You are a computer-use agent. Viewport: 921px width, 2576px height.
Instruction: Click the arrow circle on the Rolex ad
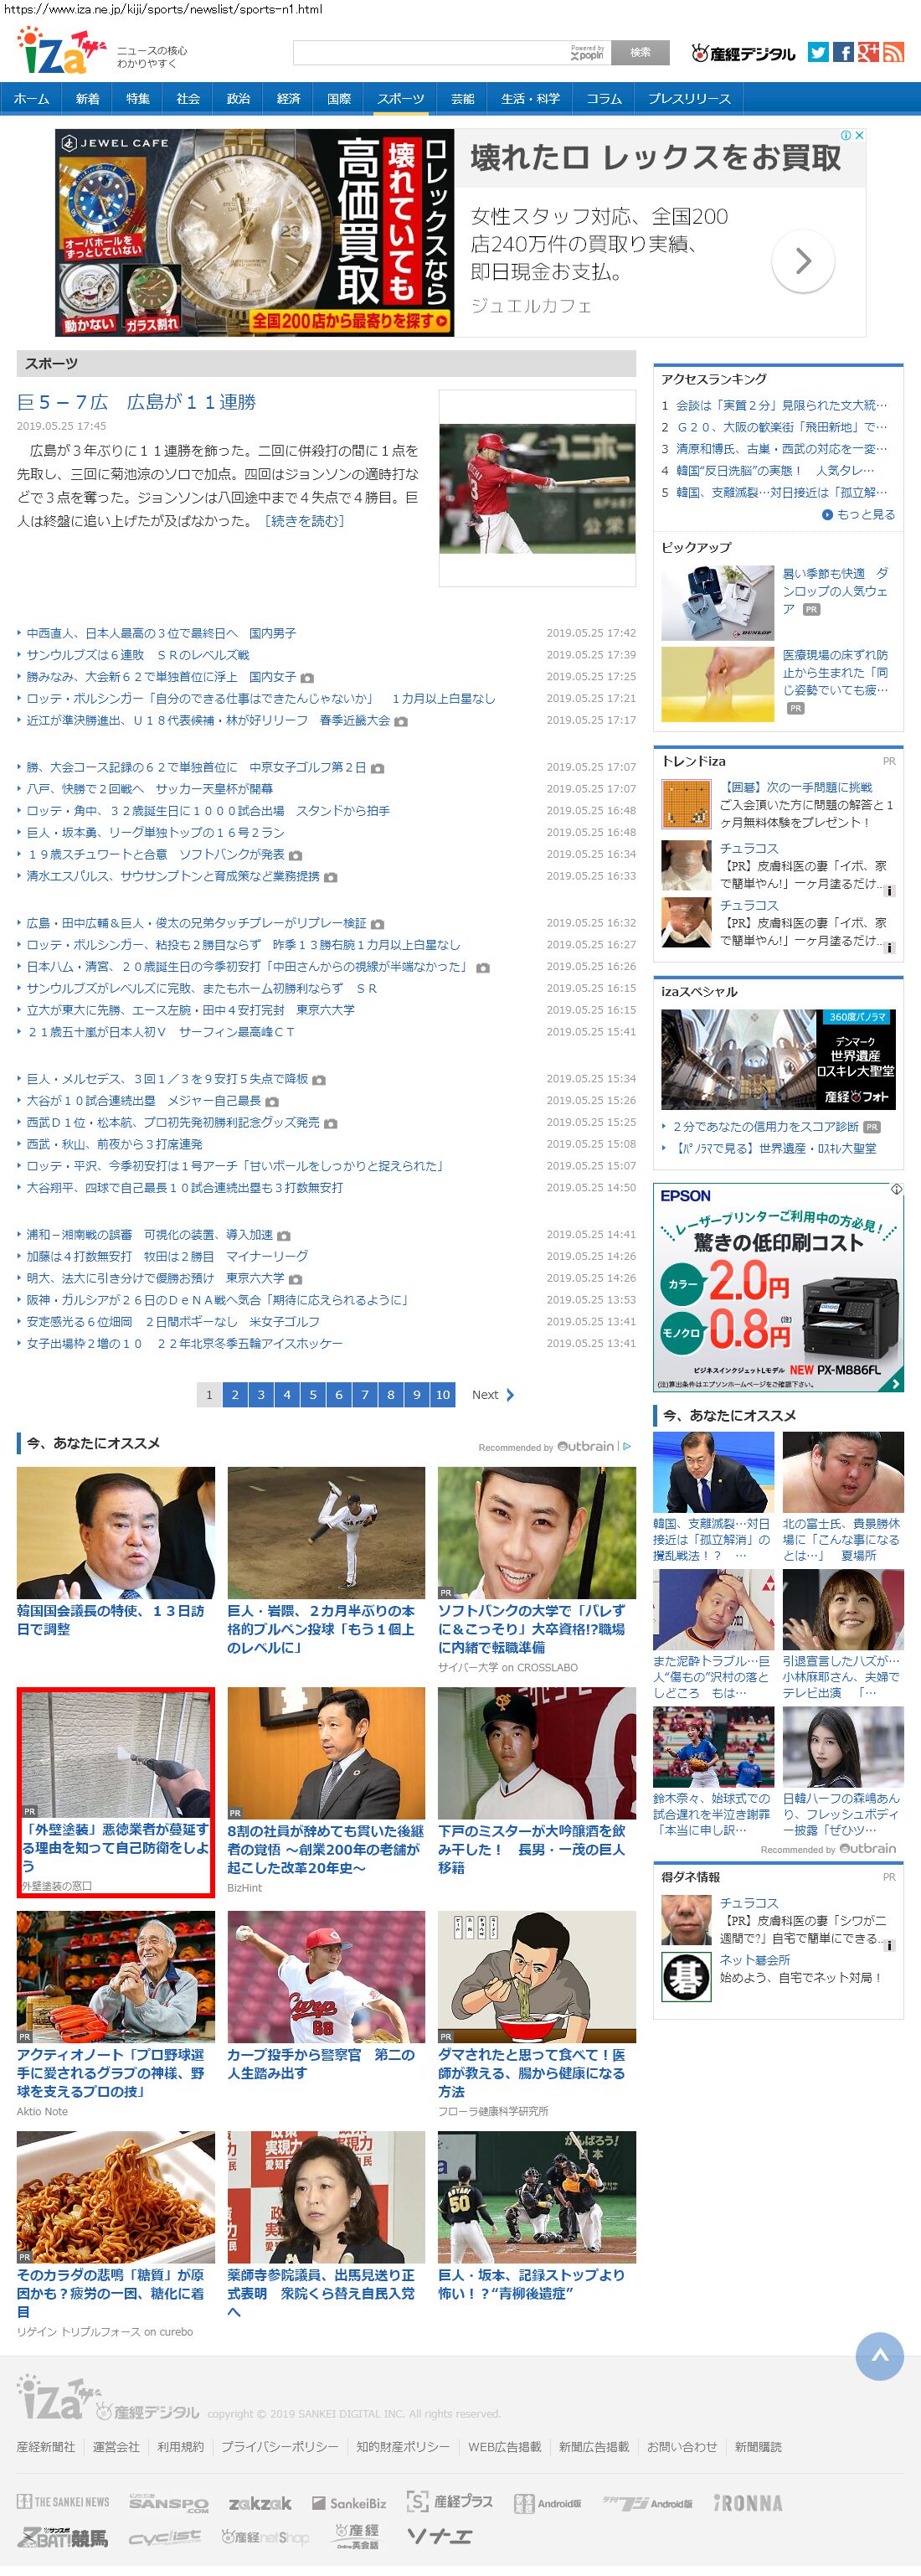pos(802,262)
